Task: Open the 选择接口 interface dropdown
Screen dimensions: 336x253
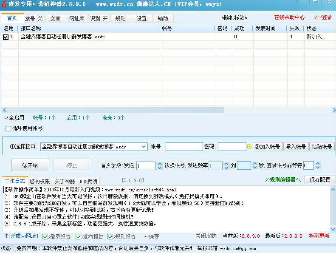Action: pos(144,147)
